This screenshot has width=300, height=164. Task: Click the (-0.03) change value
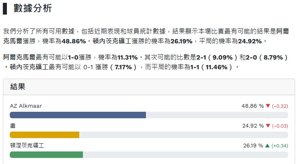(280, 126)
